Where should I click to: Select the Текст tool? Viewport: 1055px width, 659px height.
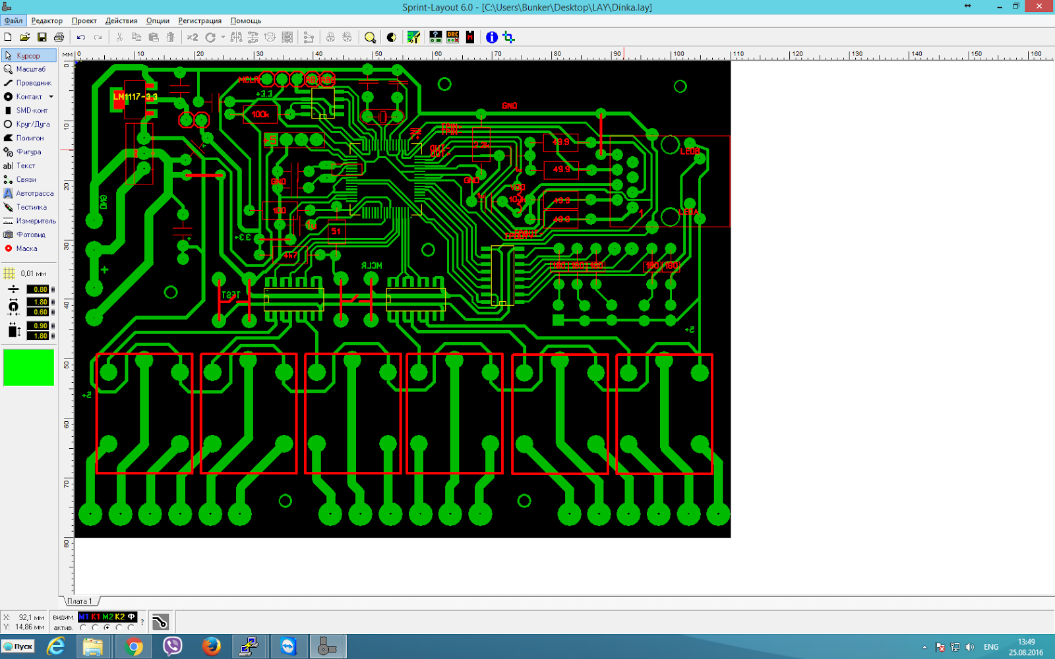[29, 166]
